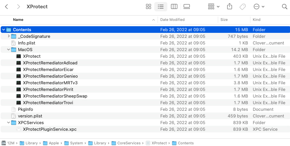
Task: Select the Info.plist file icon
Action: click(13, 43)
